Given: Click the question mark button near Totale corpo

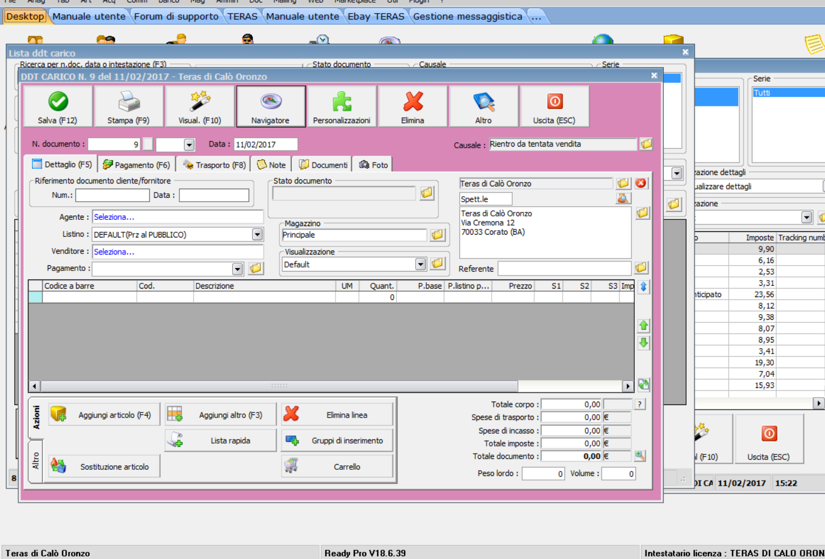Looking at the screenshot, I should (640, 404).
